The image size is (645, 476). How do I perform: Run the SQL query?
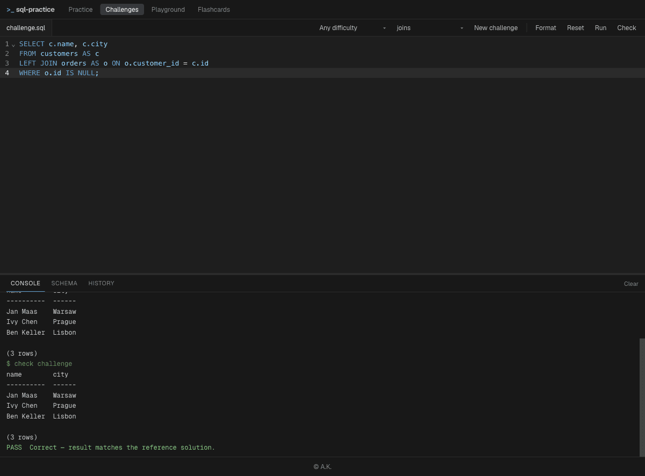tap(600, 28)
